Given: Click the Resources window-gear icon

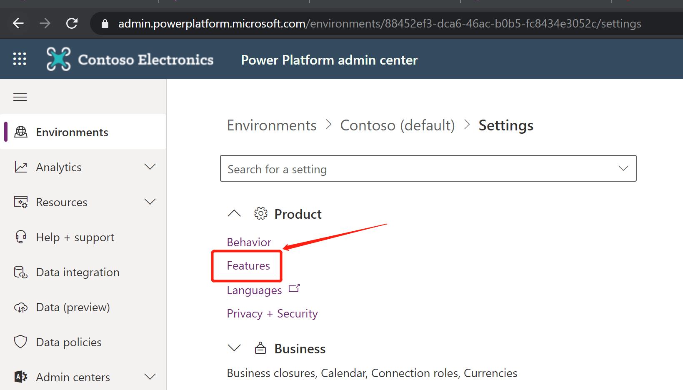Looking at the screenshot, I should [21, 202].
